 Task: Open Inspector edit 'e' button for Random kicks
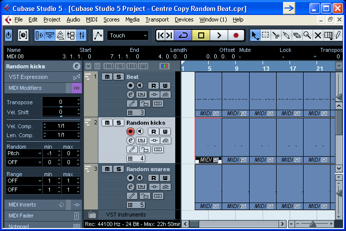(x=76, y=66)
